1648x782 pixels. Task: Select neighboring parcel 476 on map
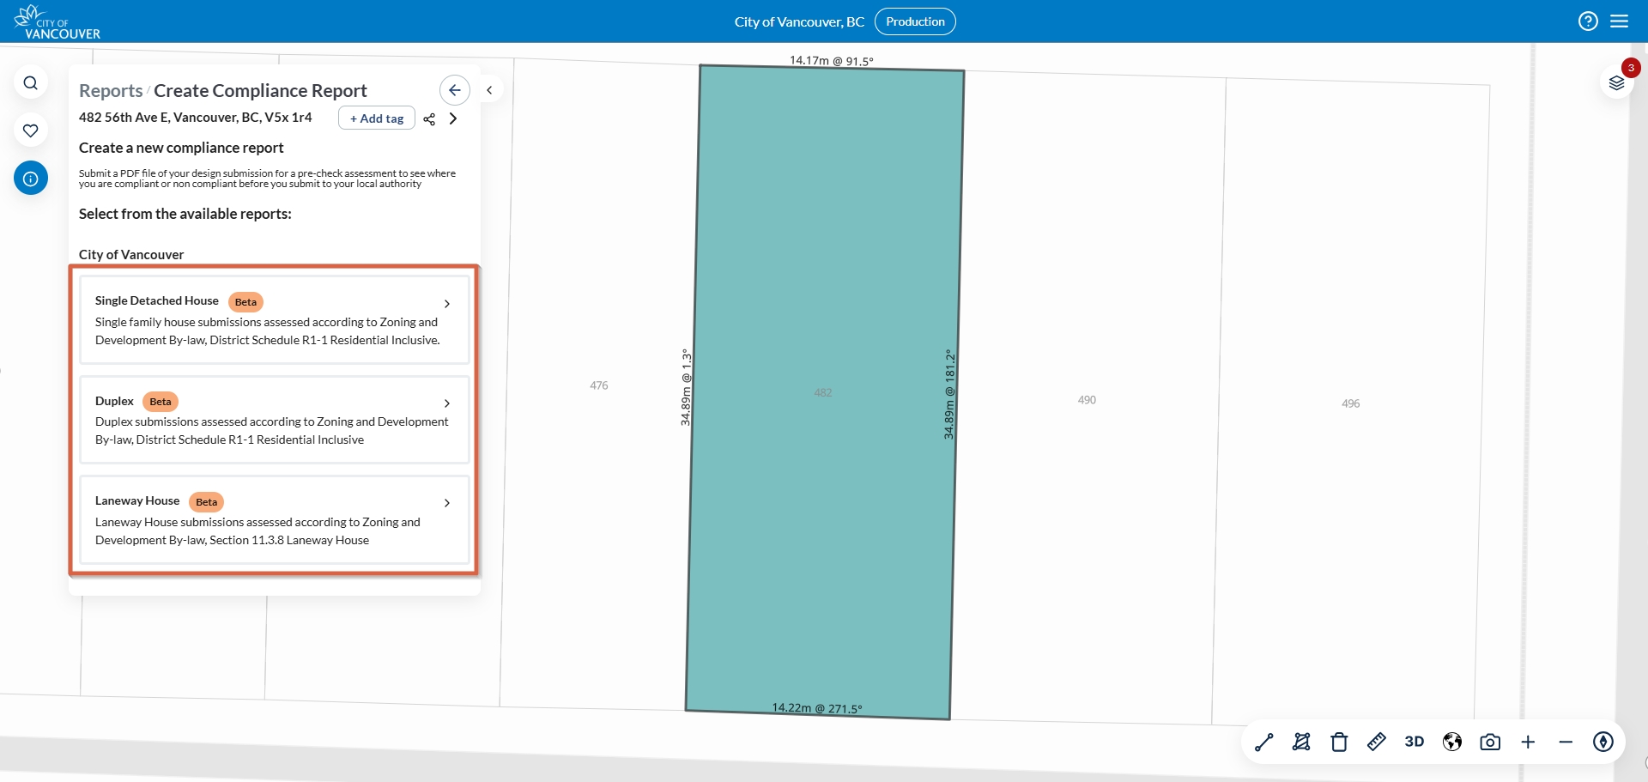(x=598, y=385)
